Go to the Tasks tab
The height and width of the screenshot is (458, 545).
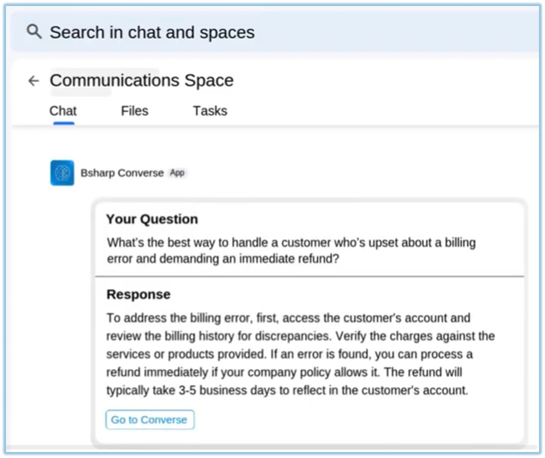tap(210, 111)
